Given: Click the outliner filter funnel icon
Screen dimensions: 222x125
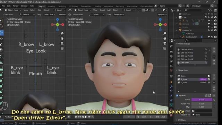Looking at the screenshot, I should [209, 10].
